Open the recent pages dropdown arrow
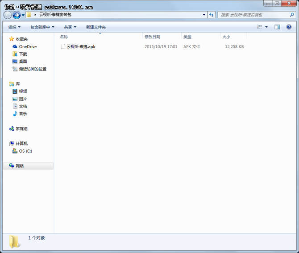Image resolution: width=299 pixels, height=253 pixels. click(23, 15)
